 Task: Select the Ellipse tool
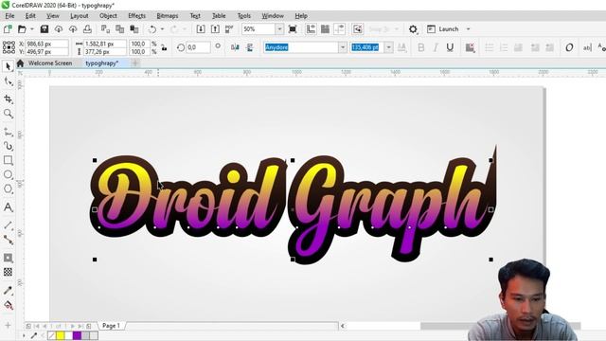point(9,174)
